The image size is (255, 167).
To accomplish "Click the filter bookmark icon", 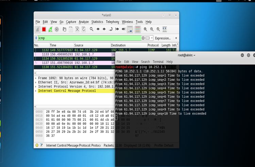I will 36,38.
